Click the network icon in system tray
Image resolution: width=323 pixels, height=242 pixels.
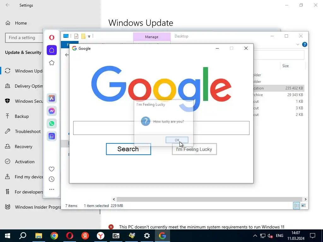(x=263, y=236)
